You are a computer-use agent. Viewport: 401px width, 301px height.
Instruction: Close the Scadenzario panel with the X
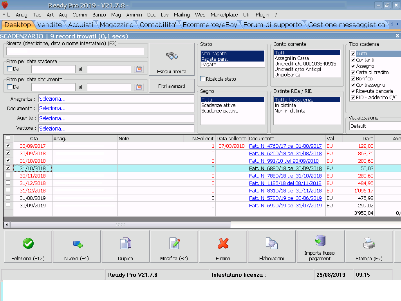pyautogui.click(x=397, y=36)
